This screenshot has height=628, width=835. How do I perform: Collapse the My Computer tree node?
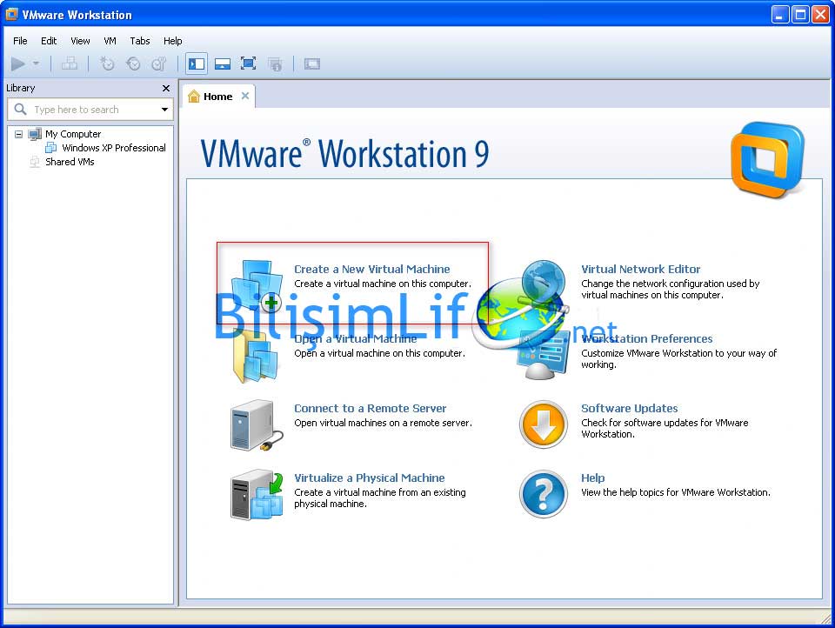coord(19,134)
